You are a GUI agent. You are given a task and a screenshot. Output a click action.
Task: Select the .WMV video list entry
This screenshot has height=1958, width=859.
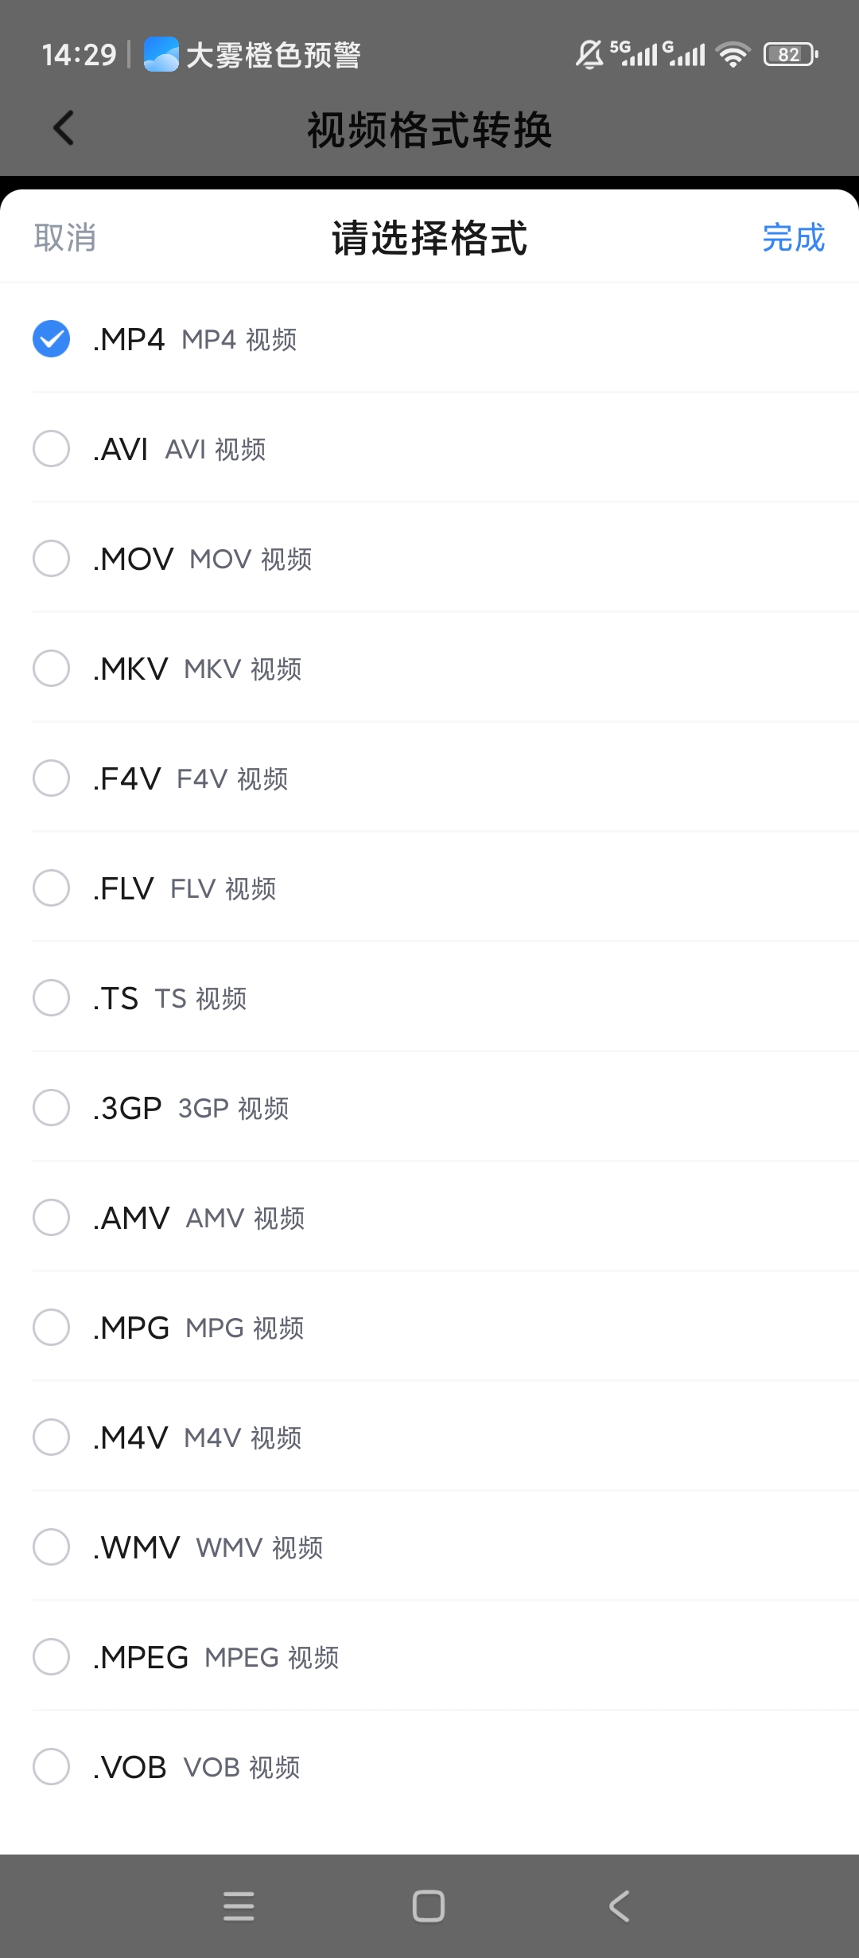point(429,1547)
